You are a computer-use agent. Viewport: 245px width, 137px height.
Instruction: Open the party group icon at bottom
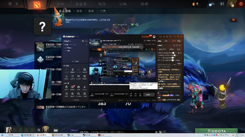coord(56,130)
